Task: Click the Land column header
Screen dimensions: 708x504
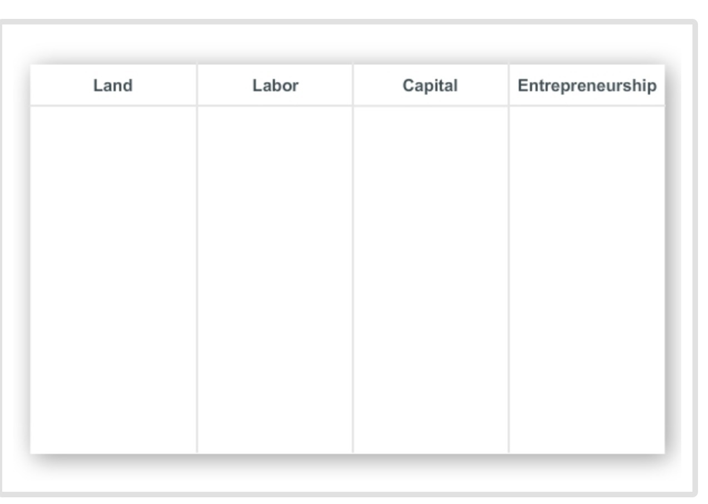Action: [x=113, y=85]
